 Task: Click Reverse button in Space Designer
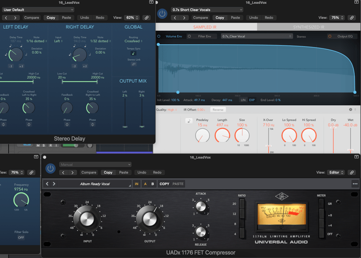pos(218,110)
